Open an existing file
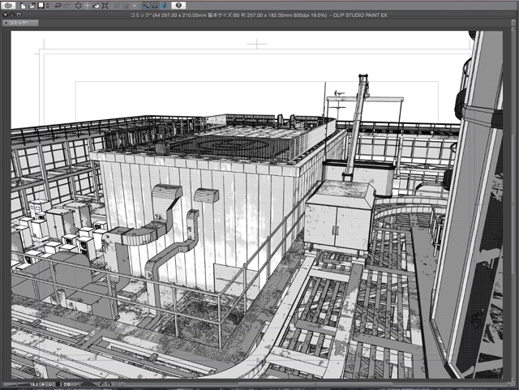 (32, 6)
